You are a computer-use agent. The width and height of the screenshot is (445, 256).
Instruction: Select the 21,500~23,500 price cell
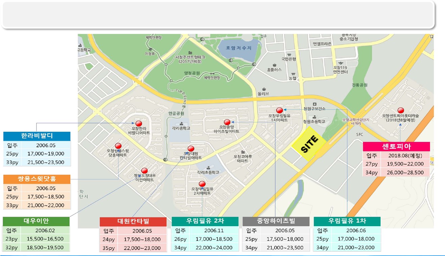tap(46, 162)
